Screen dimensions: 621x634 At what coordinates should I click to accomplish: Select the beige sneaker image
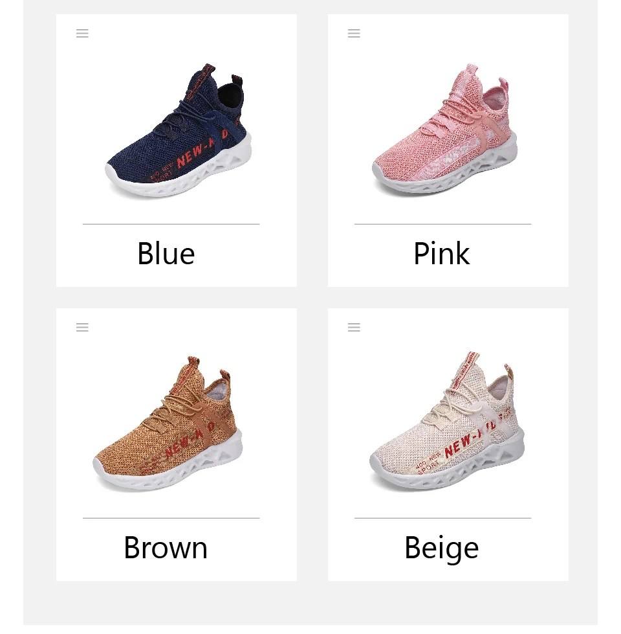coord(447,422)
